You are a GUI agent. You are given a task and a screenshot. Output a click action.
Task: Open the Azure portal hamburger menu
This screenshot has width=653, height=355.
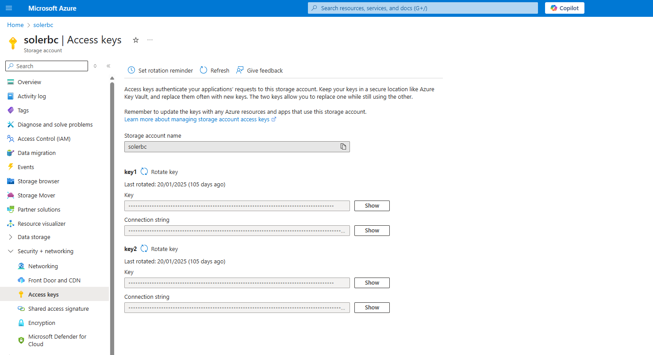(x=9, y=8)
